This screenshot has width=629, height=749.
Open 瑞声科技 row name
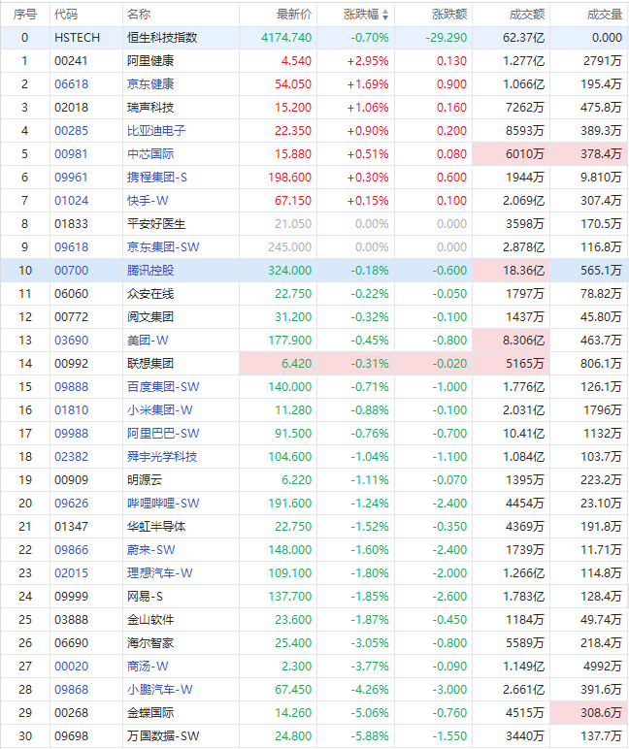(x=150, y=108)
